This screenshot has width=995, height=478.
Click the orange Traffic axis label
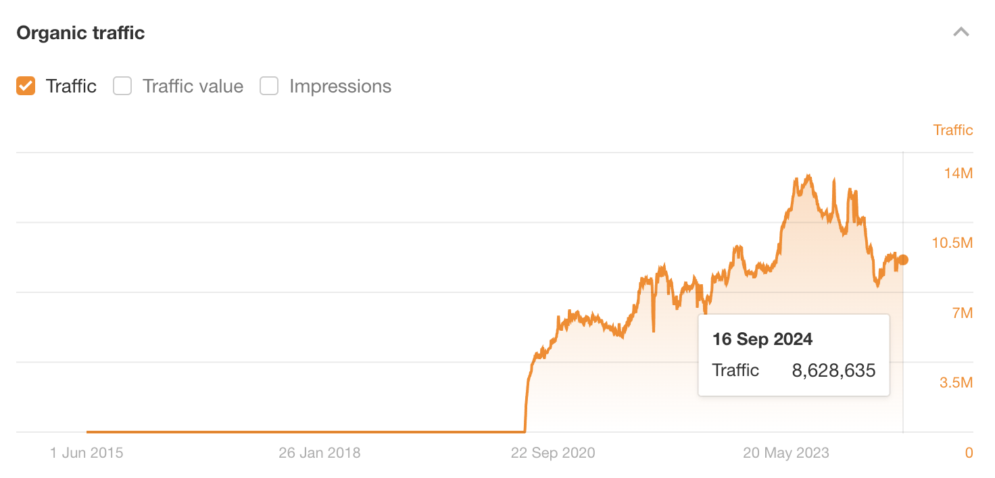pyautogui.click(x=953, y=130)
